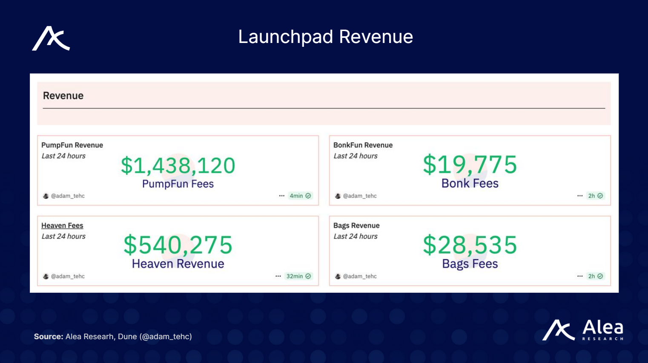648x363 pixels.
Task: Click the @adam_tehc username on Bags card
Action: [360, 276]
